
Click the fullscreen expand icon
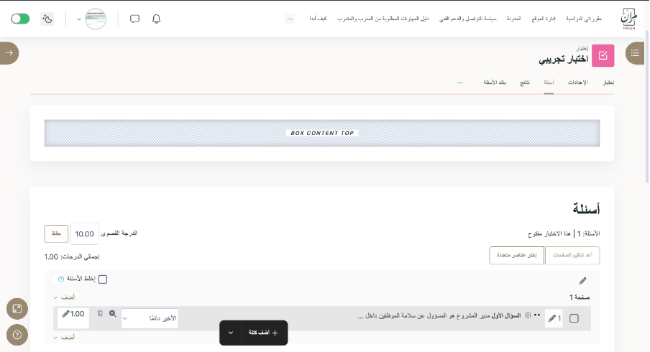point(17,309)
